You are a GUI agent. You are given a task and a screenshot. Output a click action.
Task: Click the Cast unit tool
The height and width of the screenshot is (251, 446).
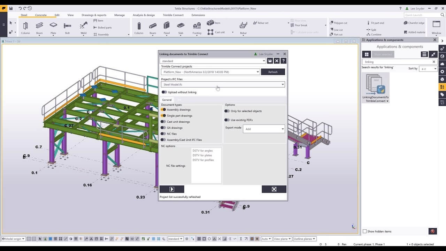tap(216, 32)
